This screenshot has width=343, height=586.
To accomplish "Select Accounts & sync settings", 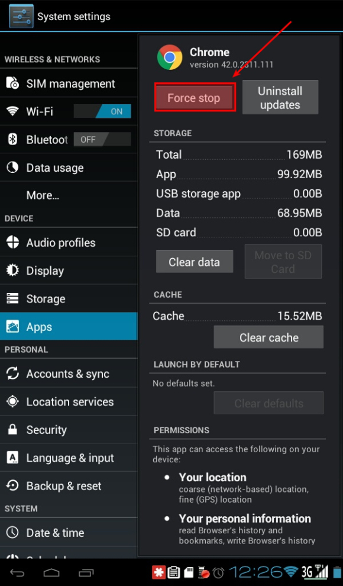I will tap(69, 374).
